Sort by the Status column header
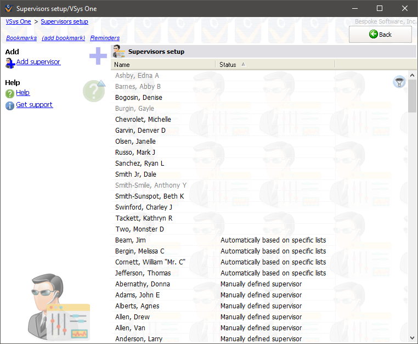 [228, 64]
